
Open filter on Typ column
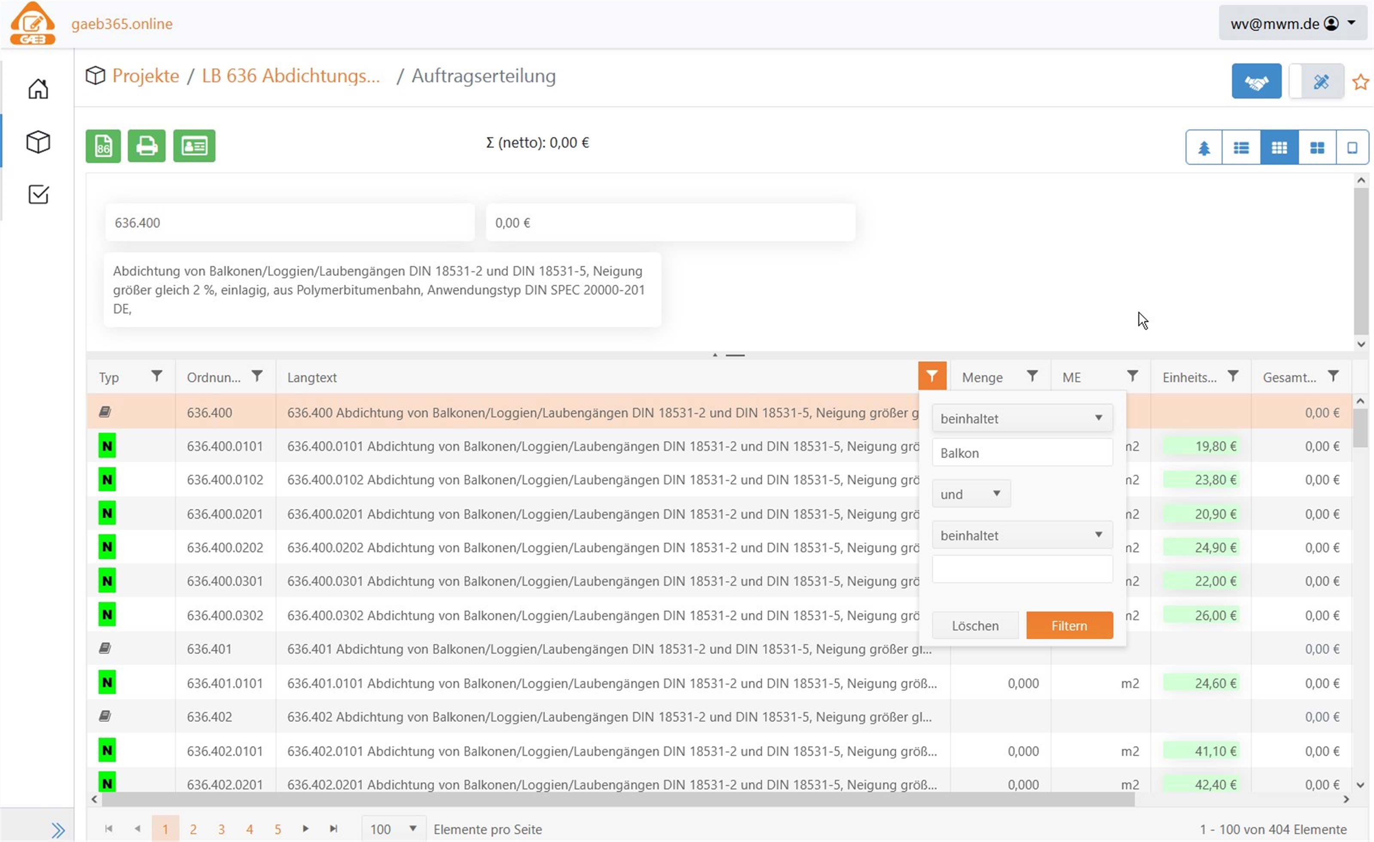point(157,376)
